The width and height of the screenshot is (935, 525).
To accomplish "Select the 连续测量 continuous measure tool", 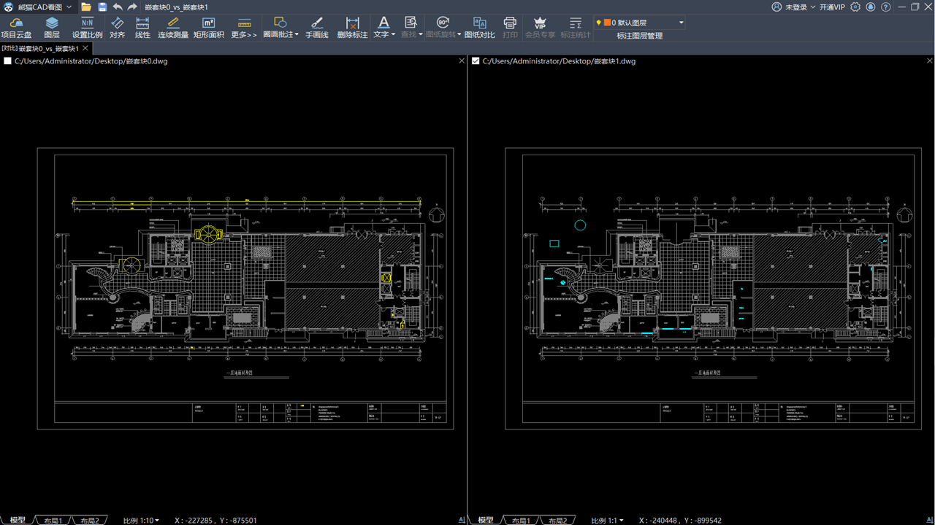I will coord(173,28).
